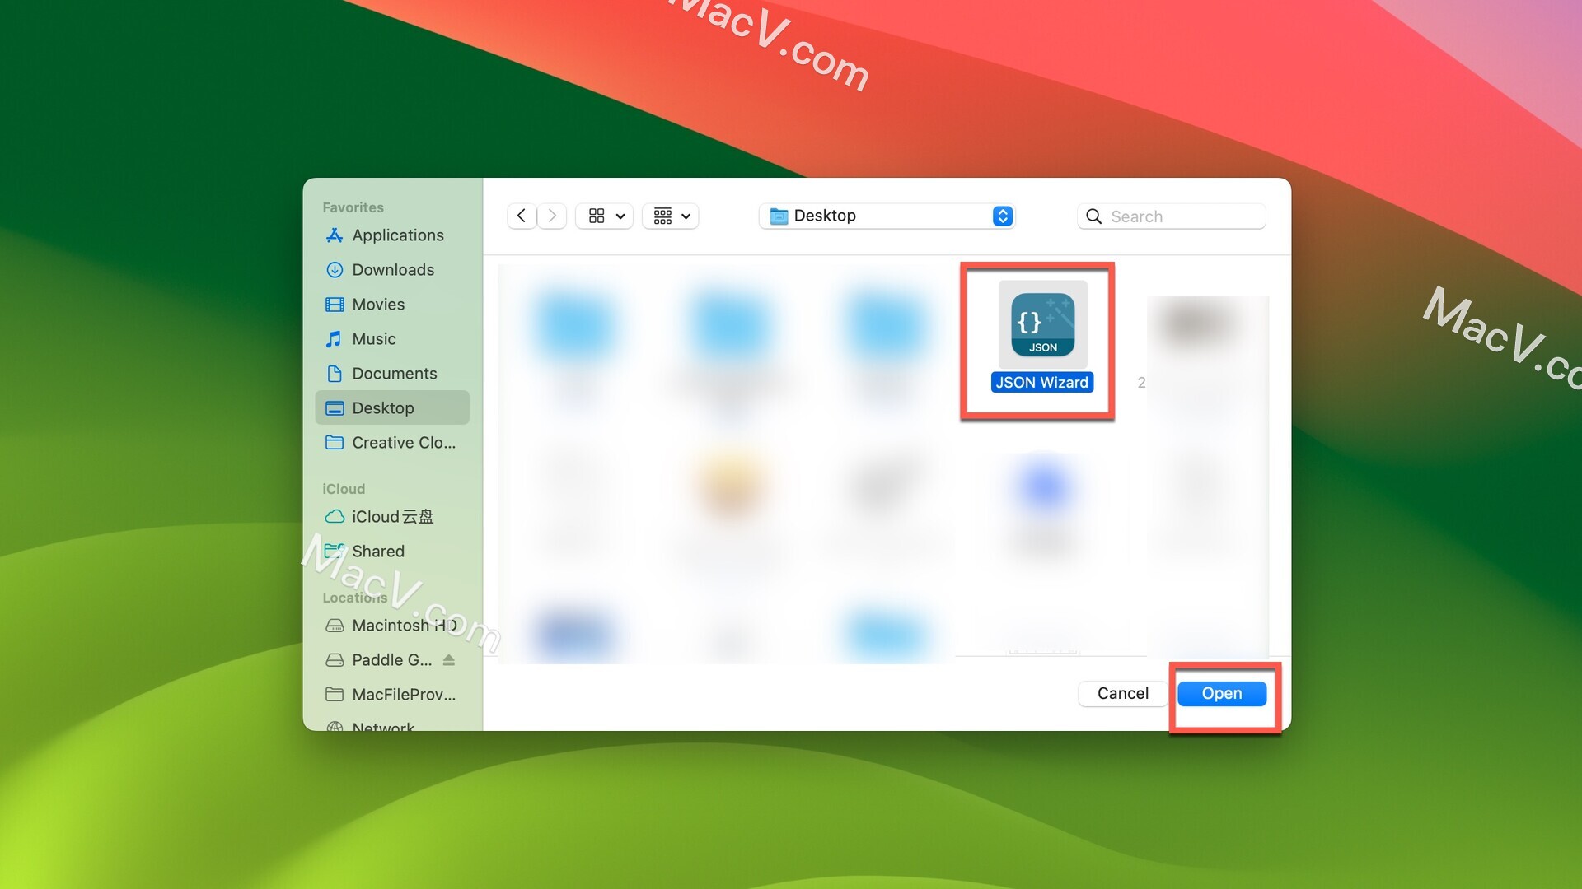
Task: Click the Downloads shortcut in sidebar
Action: click(x=392, y=268)
